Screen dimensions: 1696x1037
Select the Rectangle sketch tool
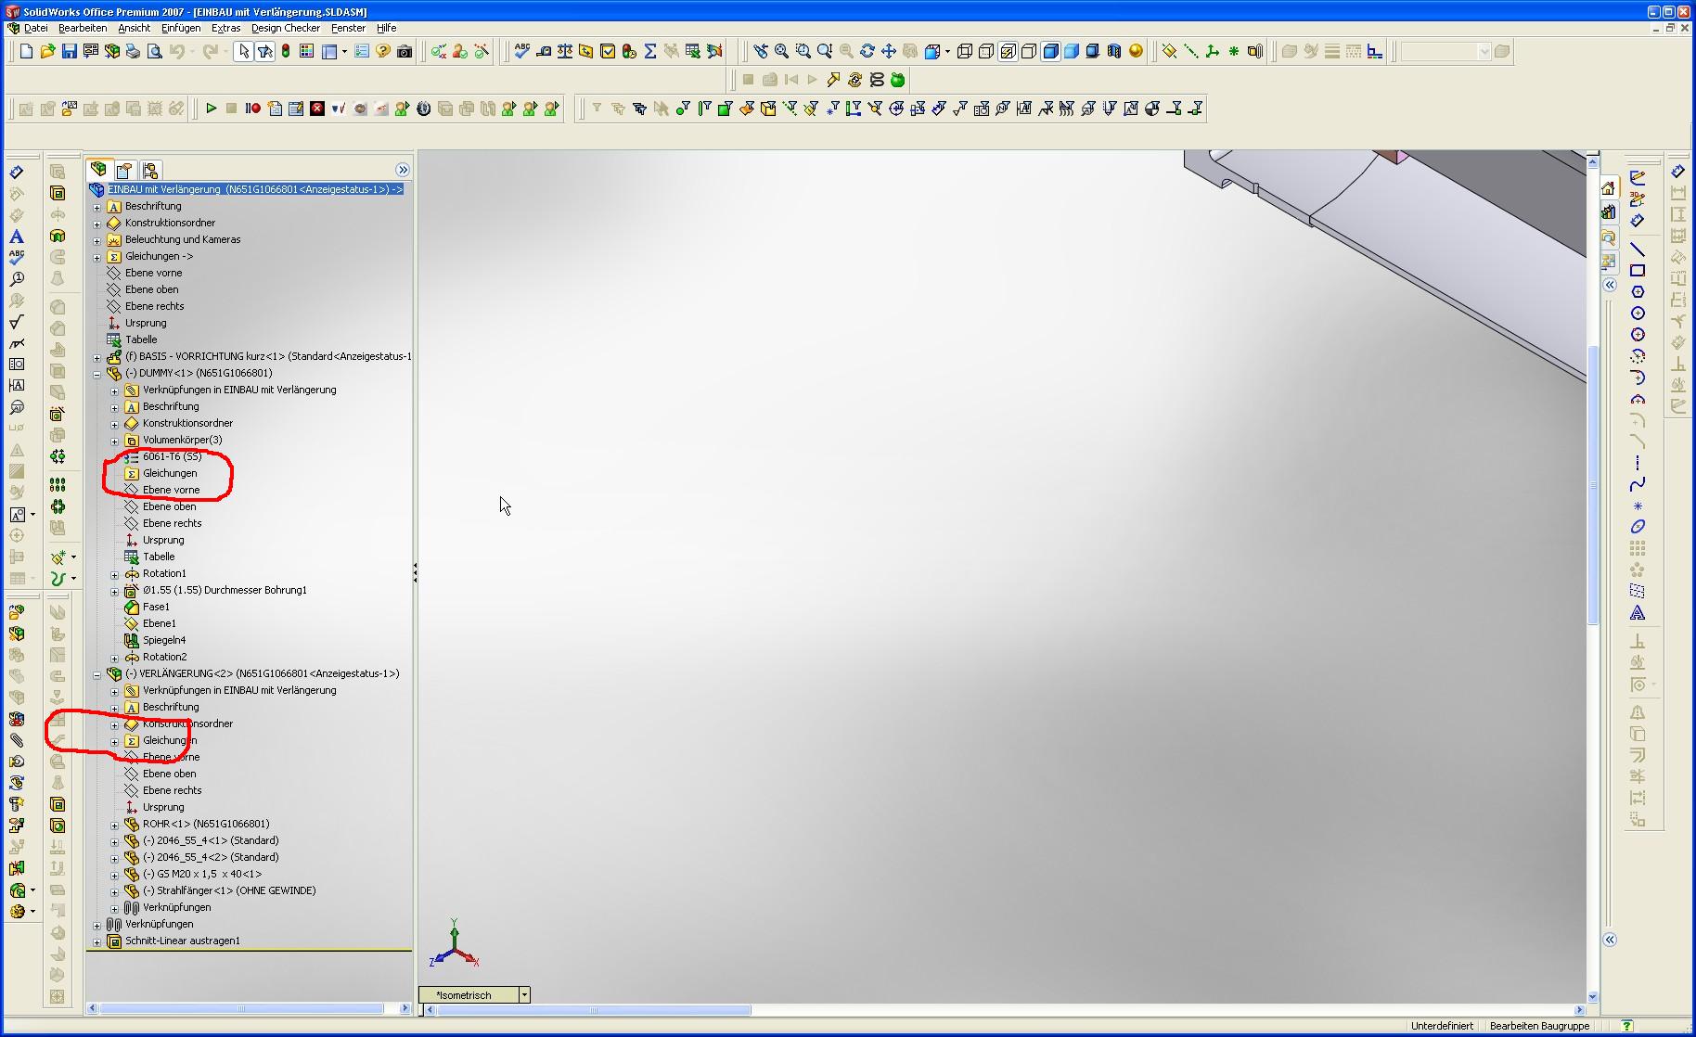tap(1638, 271)
